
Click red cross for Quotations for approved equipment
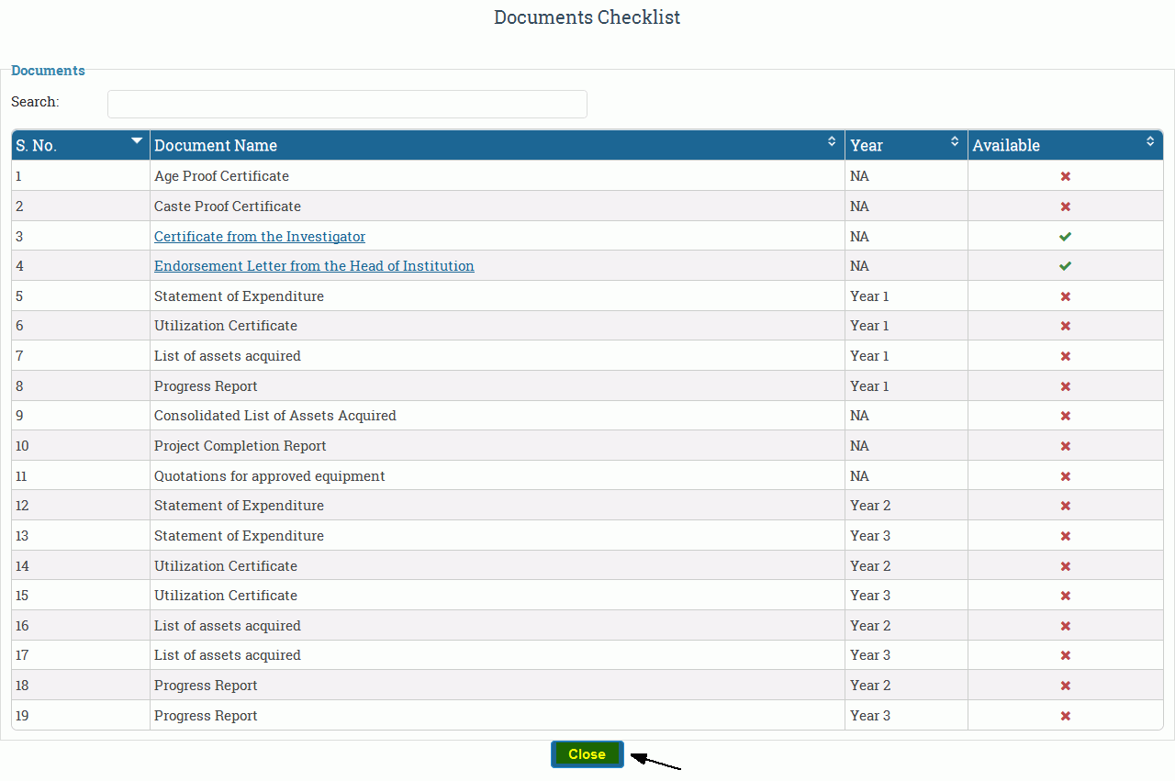click(x=1066, y=476)
